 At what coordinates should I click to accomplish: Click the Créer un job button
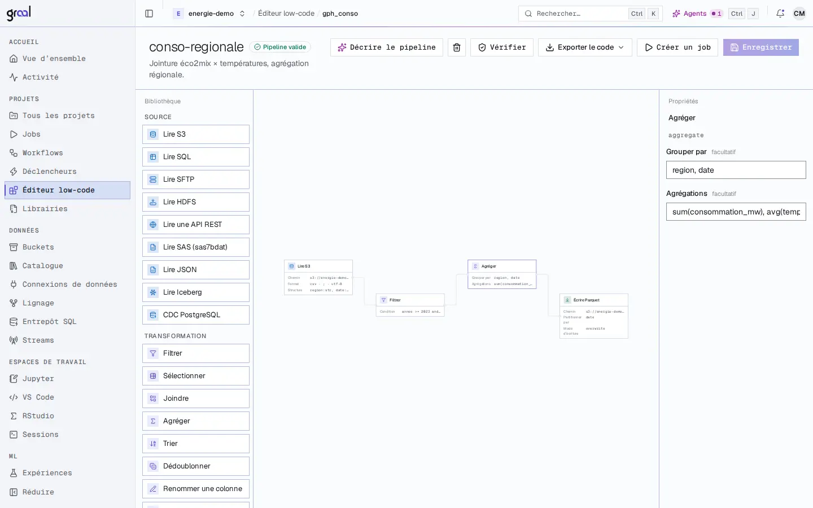677,47
